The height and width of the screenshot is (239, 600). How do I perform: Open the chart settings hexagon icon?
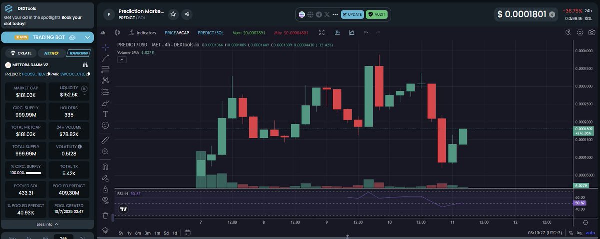coord(580,33)
